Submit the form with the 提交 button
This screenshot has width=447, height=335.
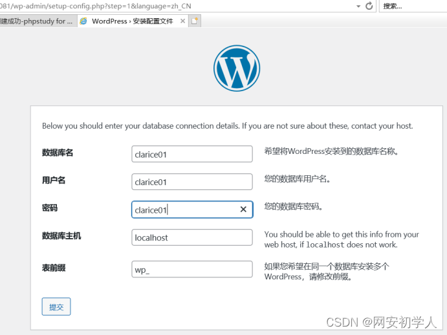pos(56,307)
